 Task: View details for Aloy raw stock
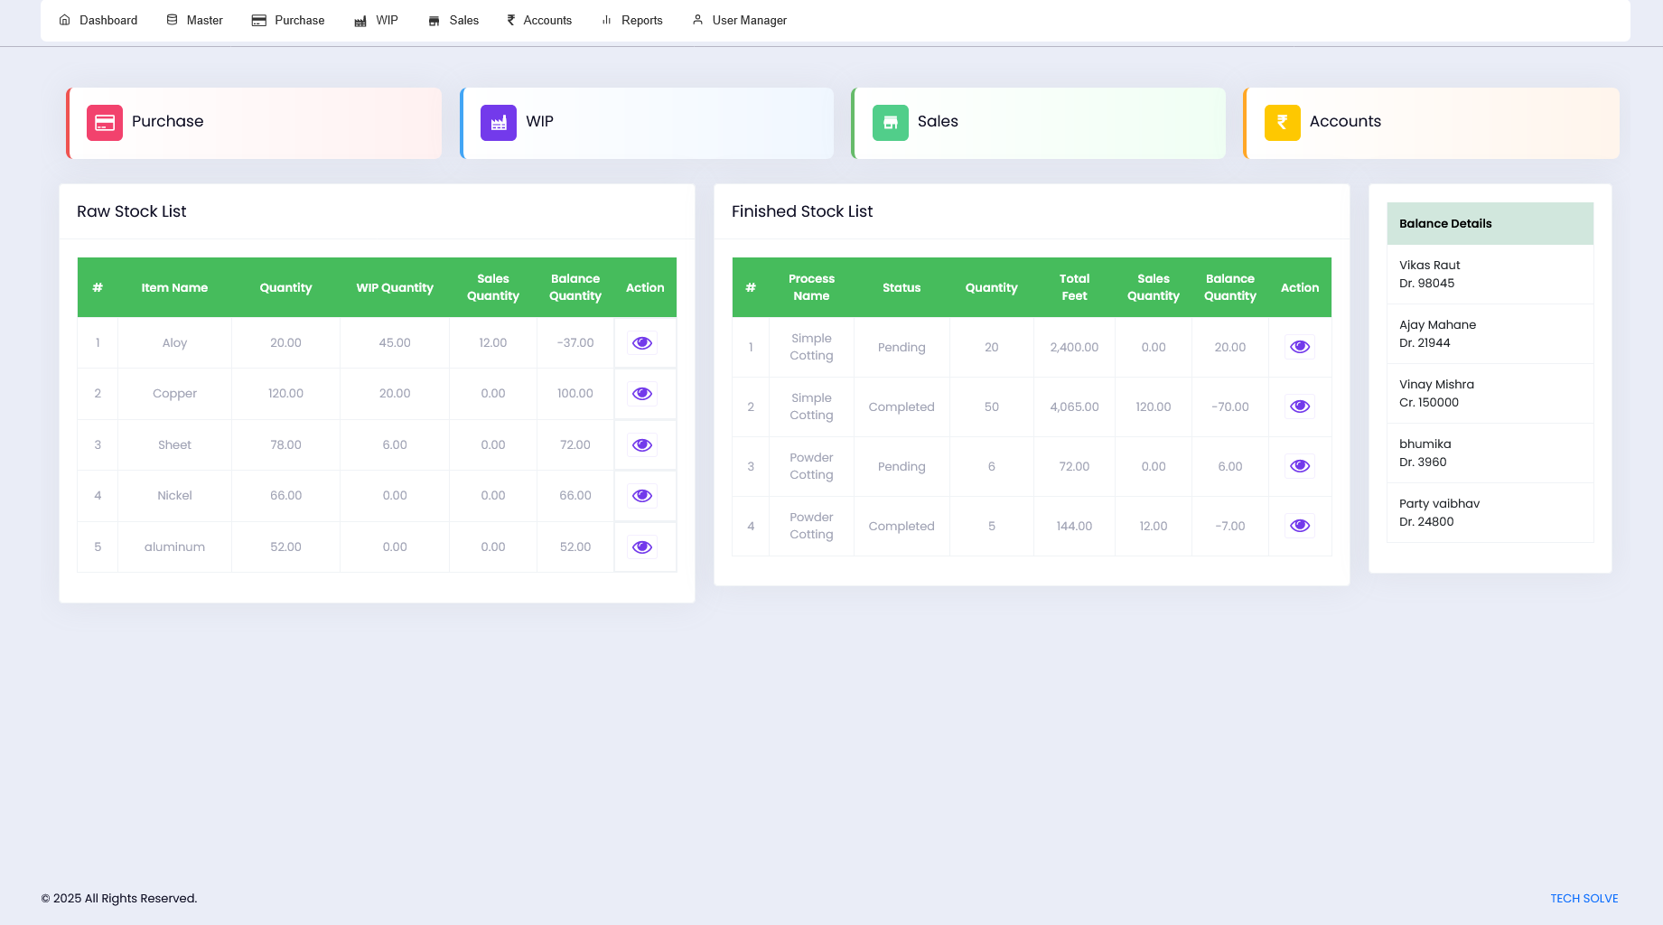pos(642,343)
